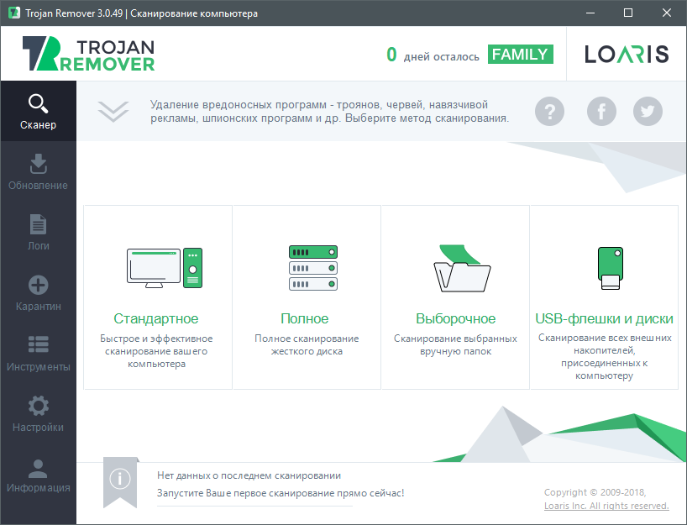
Task: Click the green FAMILY license badge
Action: (x=520, y=55)
